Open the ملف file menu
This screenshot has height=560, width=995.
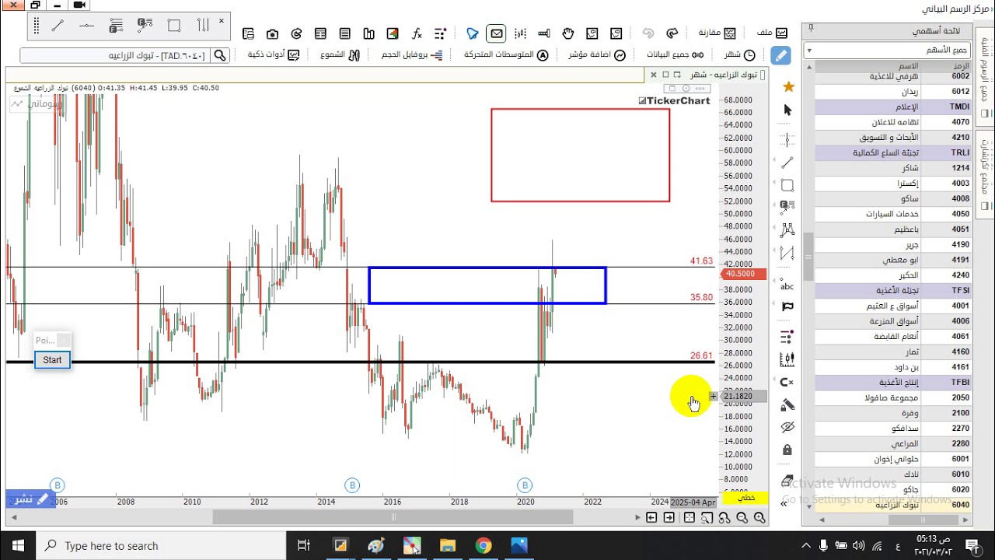click(x=773, y=33)
